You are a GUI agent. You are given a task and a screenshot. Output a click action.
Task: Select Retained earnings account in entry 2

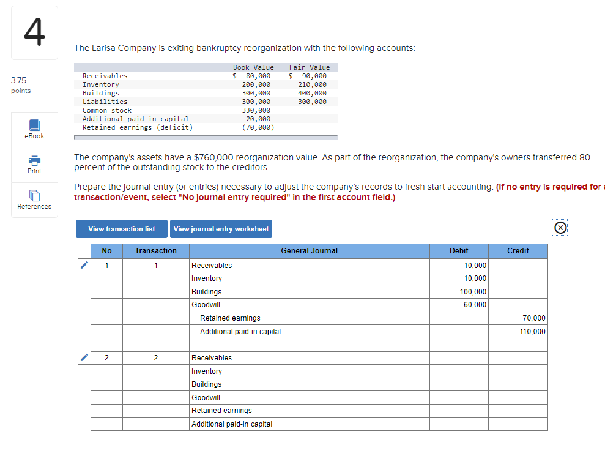point(309,411)
